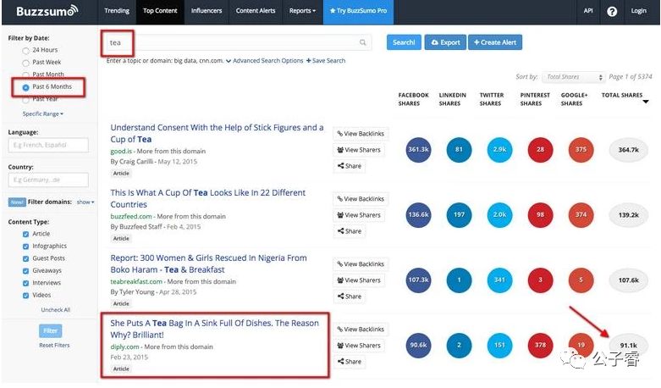Click the Uncheck All link
This screenshot has width=661, height=388.
point(56,309)
